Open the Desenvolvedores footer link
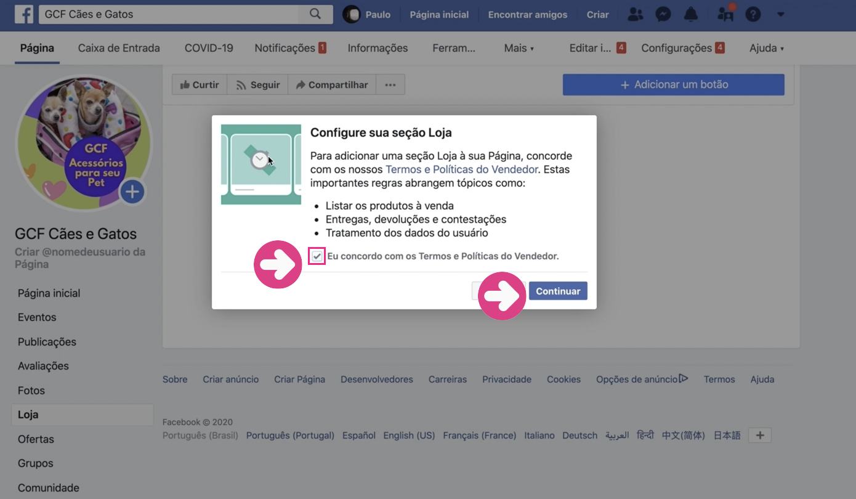 coord(377,379)
